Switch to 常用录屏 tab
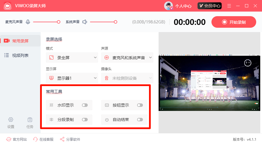Screen dimensions: 262x145 click(x=20, y=41)
